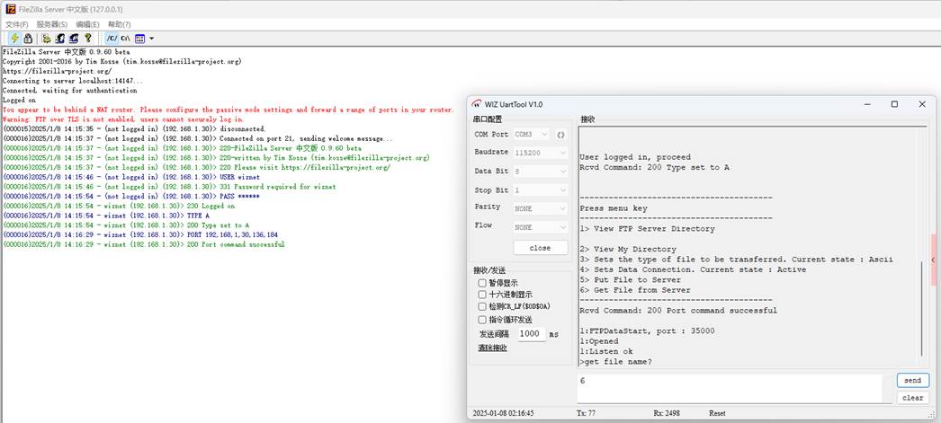Click the COM port refresh icon
The height and width of the screenshot is (423, 941).
coord(560,135)
